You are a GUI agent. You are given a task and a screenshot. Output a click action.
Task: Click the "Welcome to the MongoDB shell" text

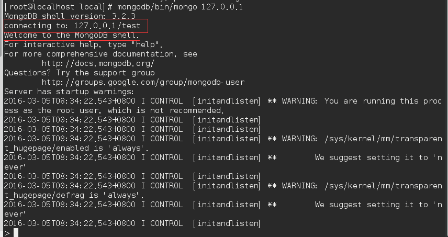pos(72,35)
